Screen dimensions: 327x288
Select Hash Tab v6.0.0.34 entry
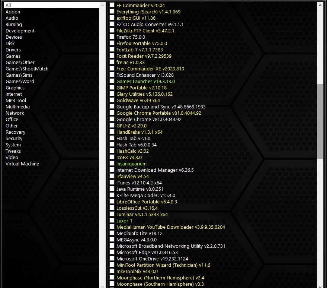pyautogui.click(x=137, y=145)
